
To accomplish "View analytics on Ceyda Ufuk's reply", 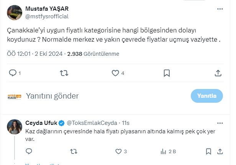I will tap(163, 152).
